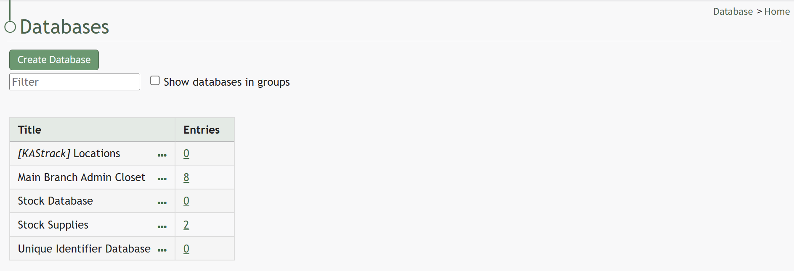This screenshot has width=794, height=271.
Task: Go to Home in breadcrumb
Action: 777,11
